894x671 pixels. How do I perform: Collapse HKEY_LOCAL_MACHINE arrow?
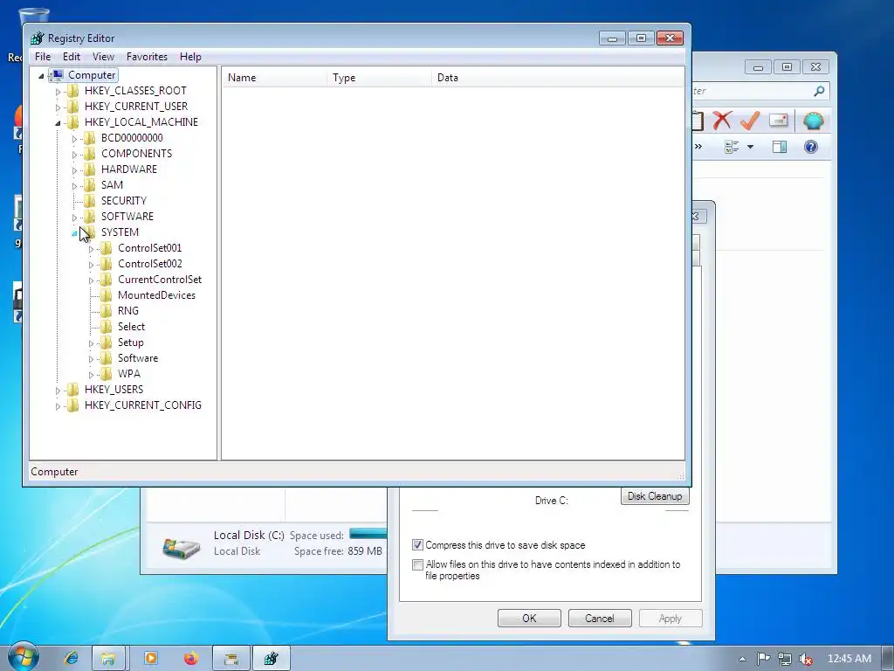click(58, 122)
